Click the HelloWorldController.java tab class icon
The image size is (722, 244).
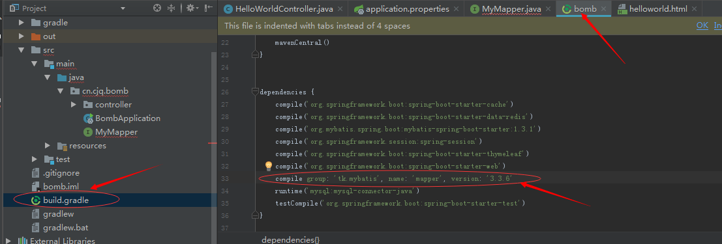(228, 8)
